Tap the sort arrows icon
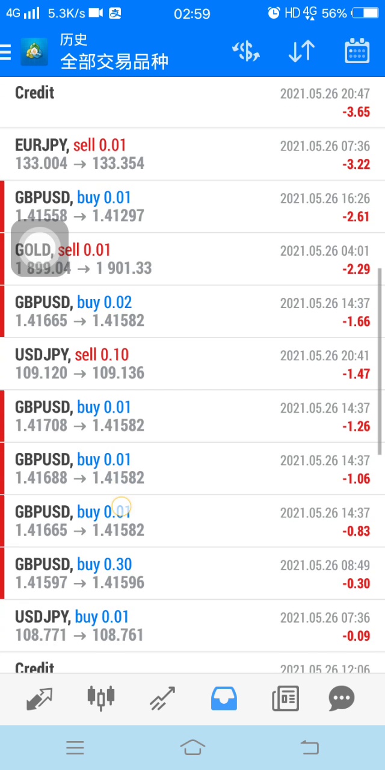 click(301, 52)
